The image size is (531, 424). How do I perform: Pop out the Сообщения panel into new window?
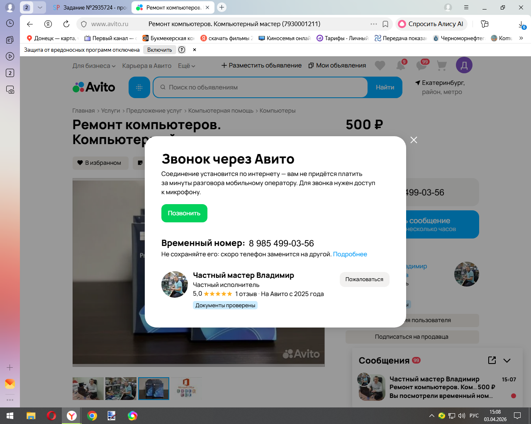492,360
